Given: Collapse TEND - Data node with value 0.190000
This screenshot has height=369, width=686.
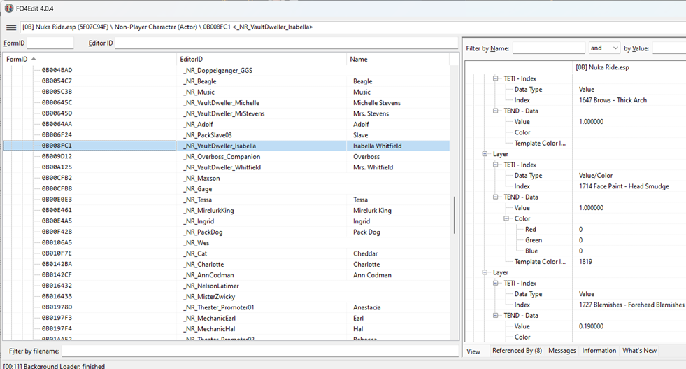Looking at the screenshot, I should pyautogui.click(x=495, y=316).
